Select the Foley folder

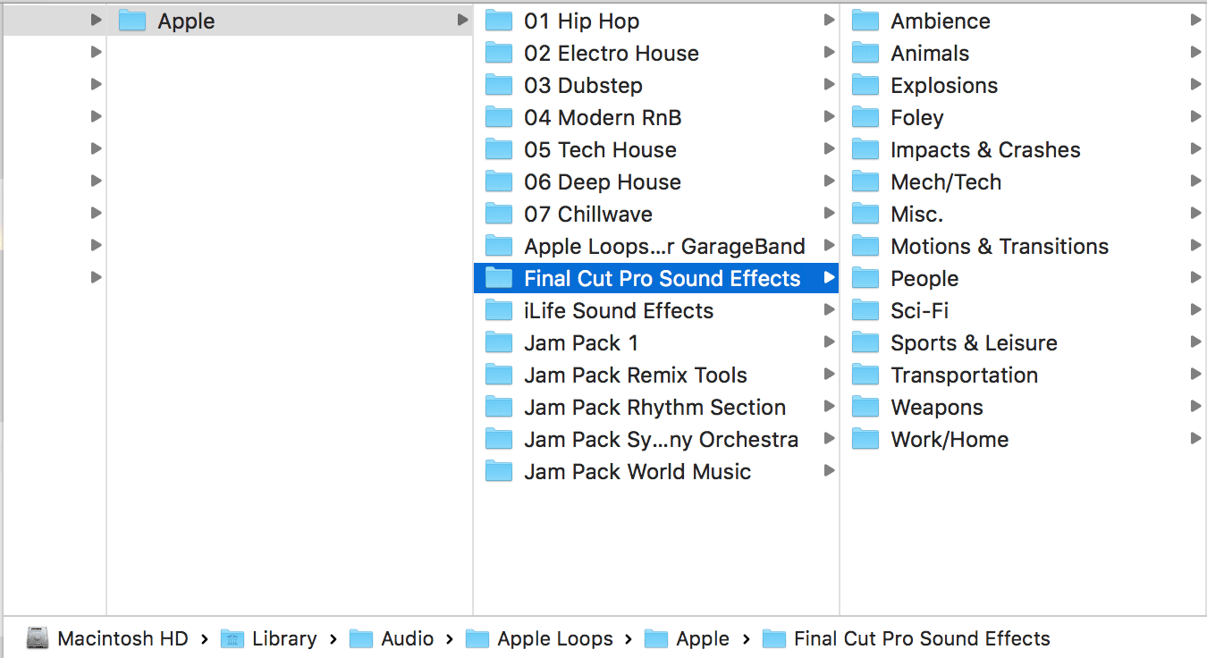point(916,118)
